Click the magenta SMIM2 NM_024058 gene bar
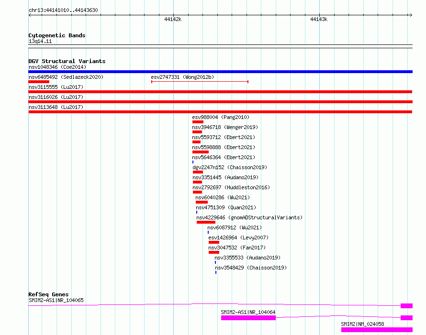The image size is (426, 335). click(x=377, y=330)
